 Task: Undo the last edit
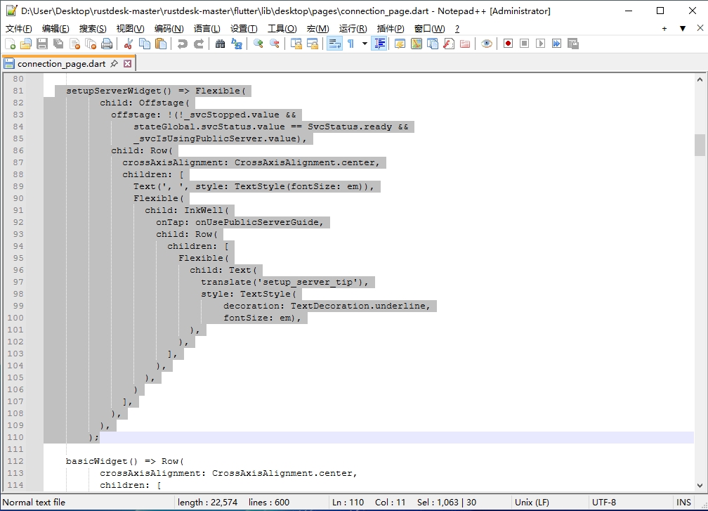[x=183, y=44]
